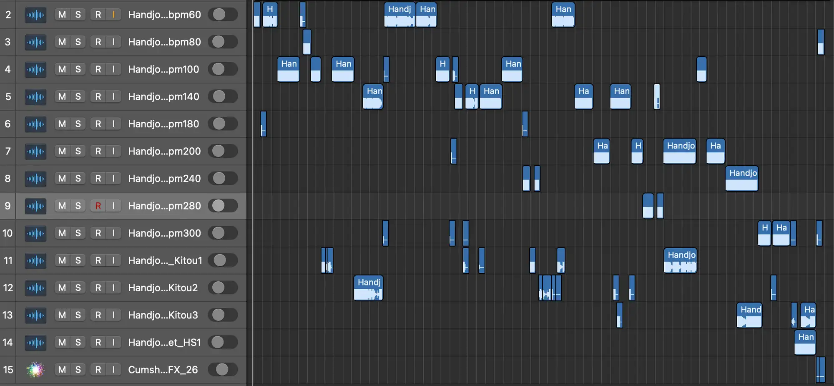Record-enable the Handjo...Kitou3 track
The width and height of the screenshot is (834, 386).
98,315
